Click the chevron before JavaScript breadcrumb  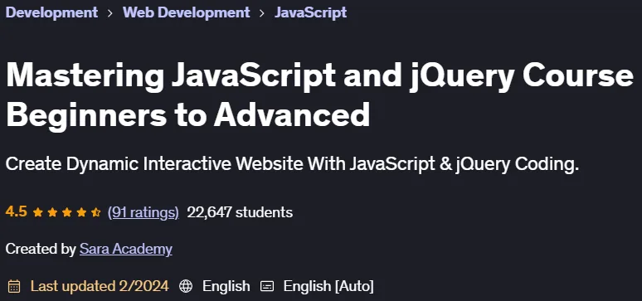tap(262, 13)
